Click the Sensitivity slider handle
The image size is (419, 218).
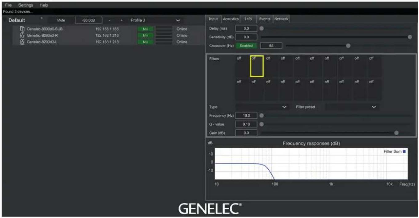[410, 37]
